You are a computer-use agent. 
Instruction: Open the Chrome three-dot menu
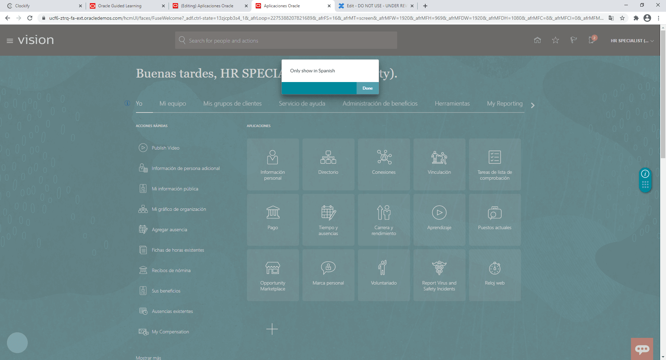coord(658,18)
